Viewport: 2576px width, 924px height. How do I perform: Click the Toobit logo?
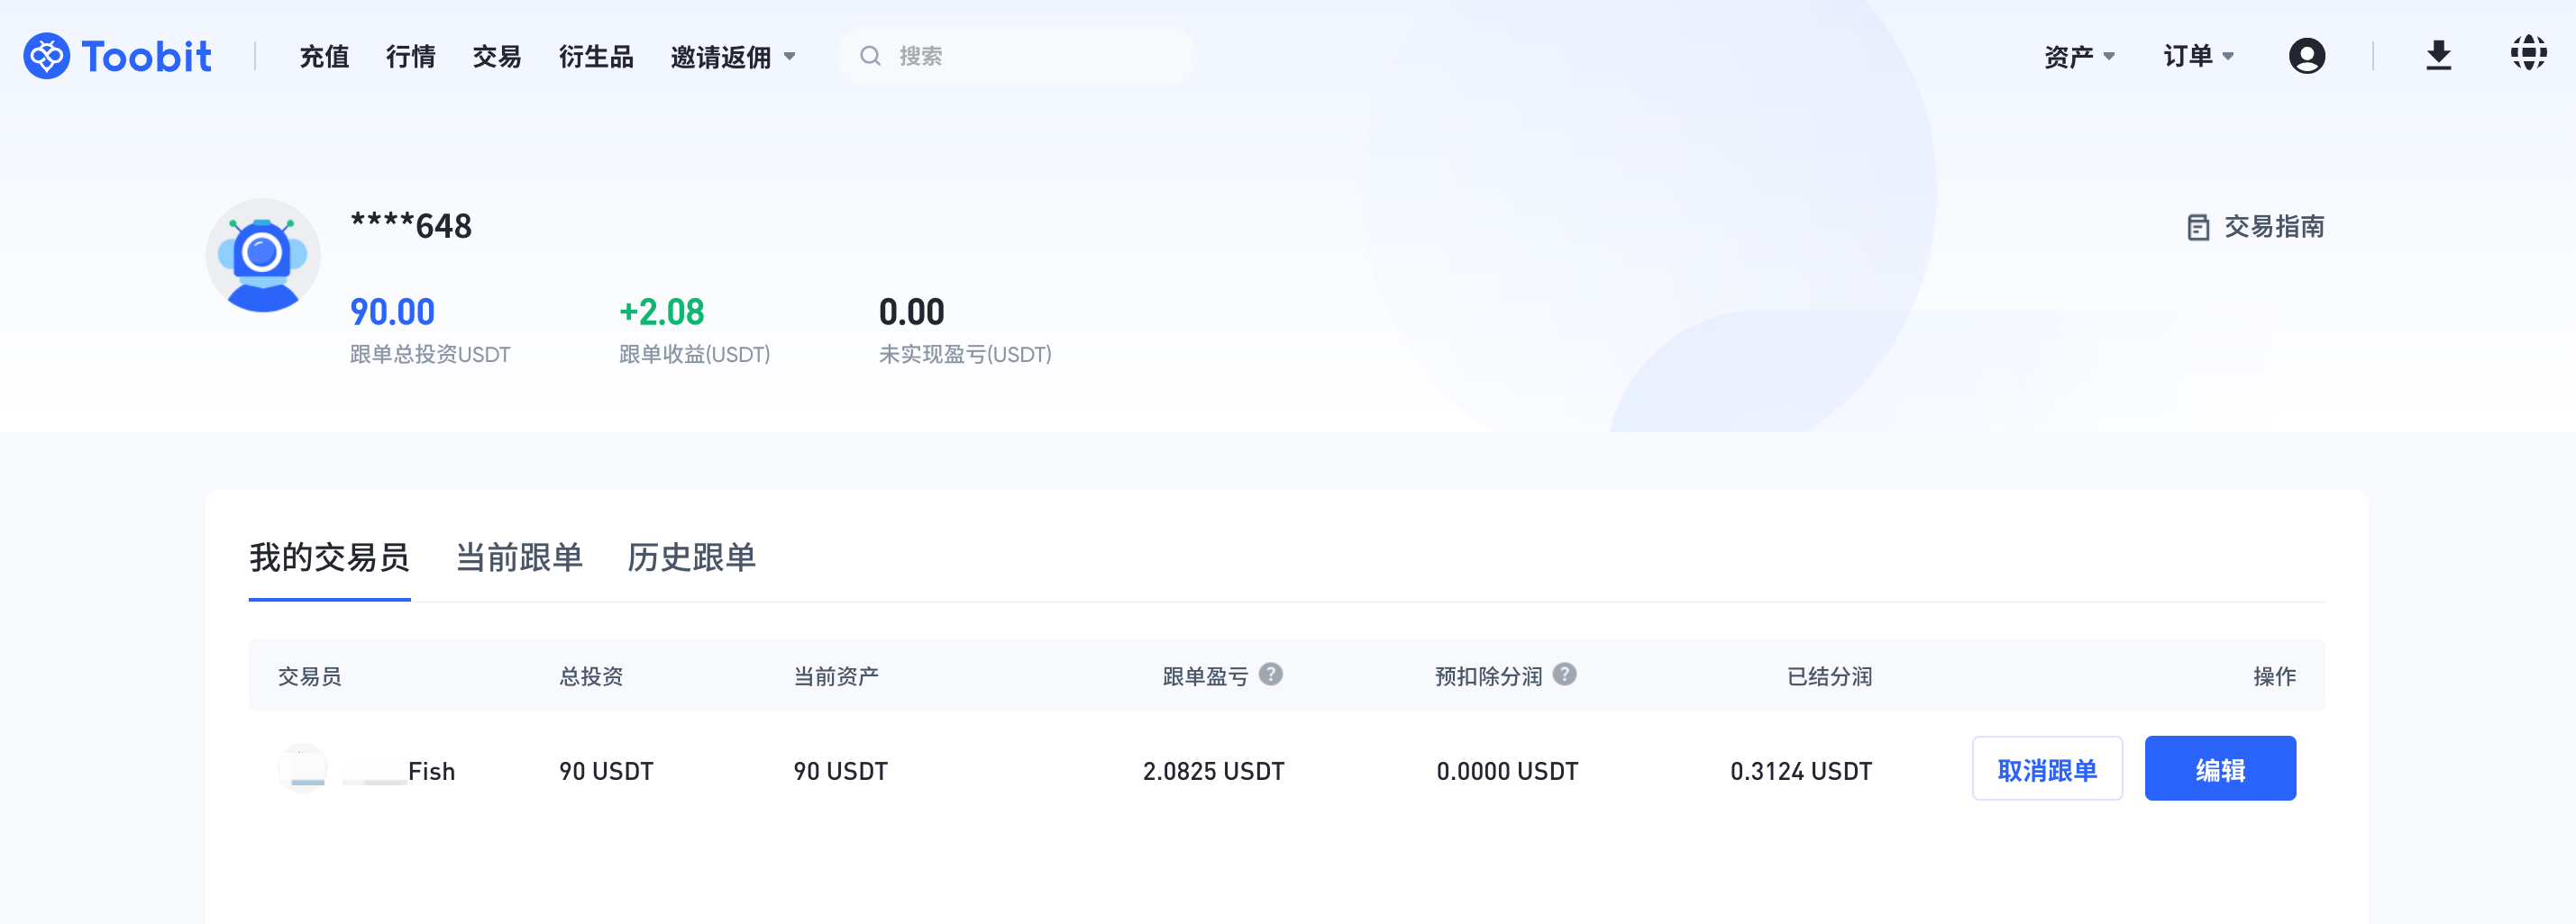click(x=117, y=56)
